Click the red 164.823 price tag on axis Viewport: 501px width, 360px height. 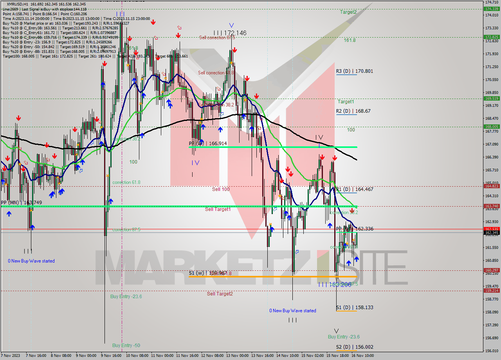492,186
